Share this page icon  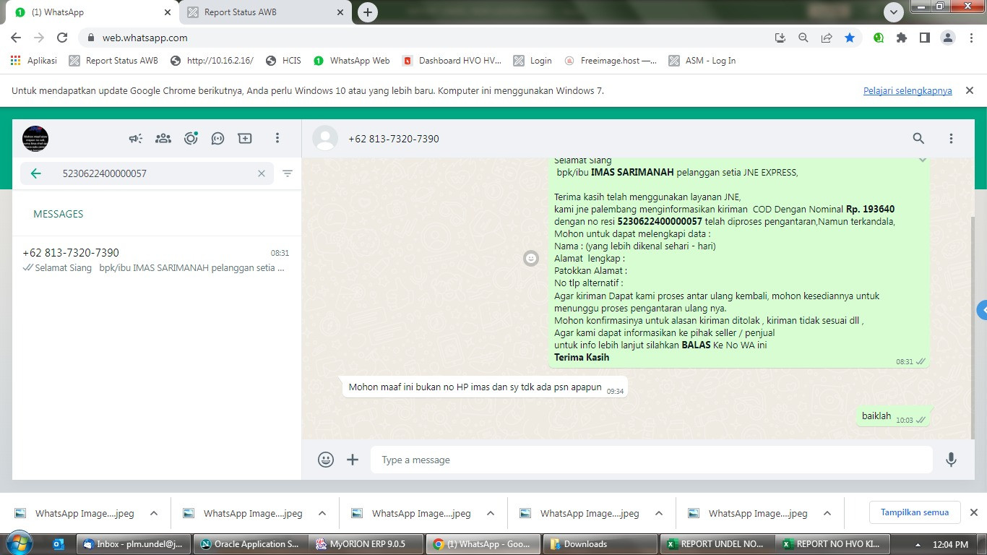827,38
